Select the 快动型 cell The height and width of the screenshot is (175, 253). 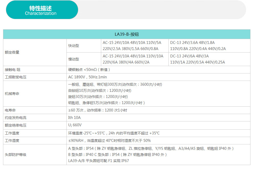pos(74,46)
